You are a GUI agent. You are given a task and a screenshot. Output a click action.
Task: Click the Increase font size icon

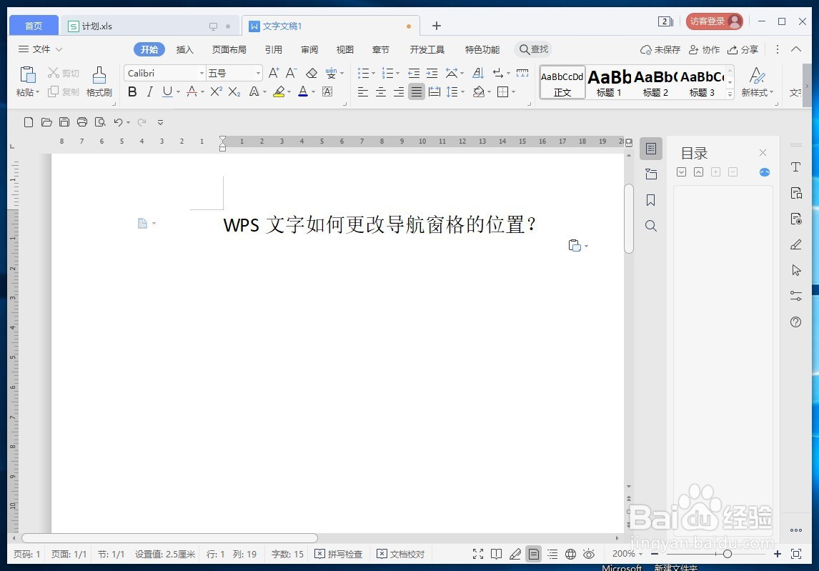pos(274,73)
